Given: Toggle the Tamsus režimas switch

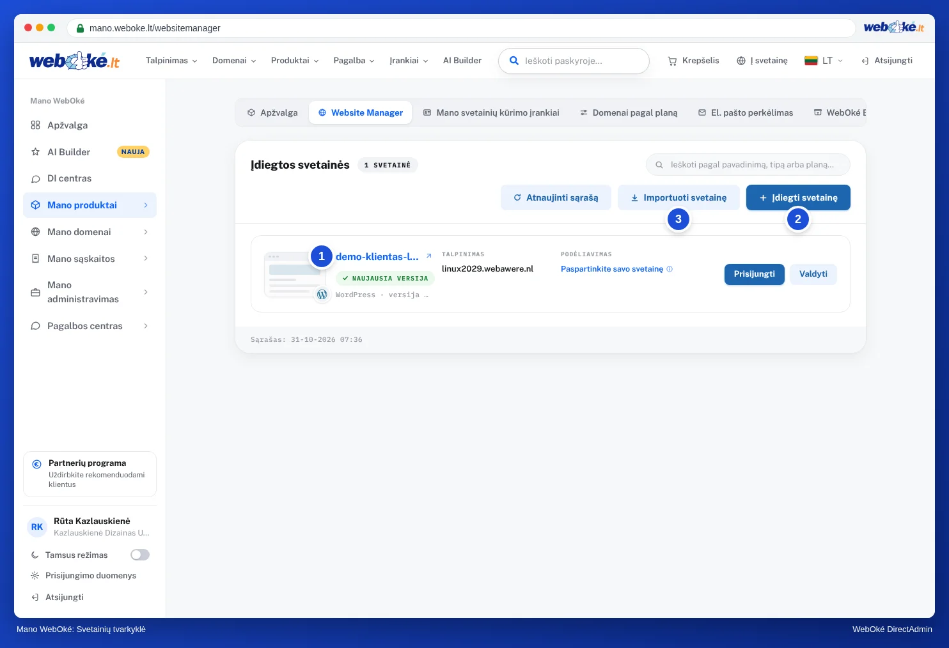Looking at the screenshot, I should [140, 555].
